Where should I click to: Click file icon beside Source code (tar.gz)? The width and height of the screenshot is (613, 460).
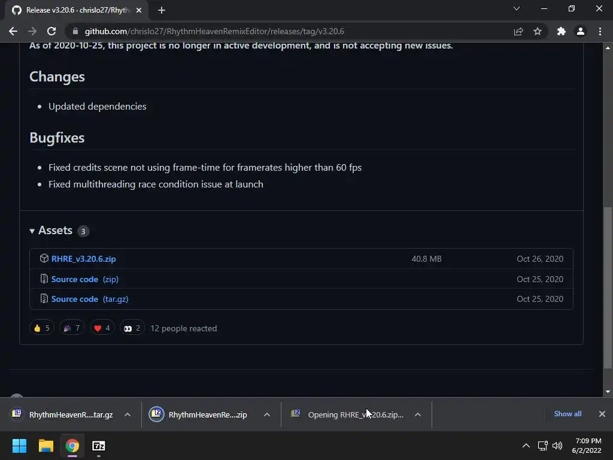point(44,298)
